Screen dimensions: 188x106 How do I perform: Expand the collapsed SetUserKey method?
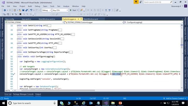17,48
